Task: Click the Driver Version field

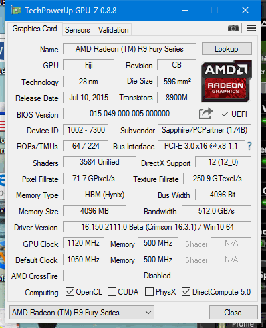Action: point(158,227)
